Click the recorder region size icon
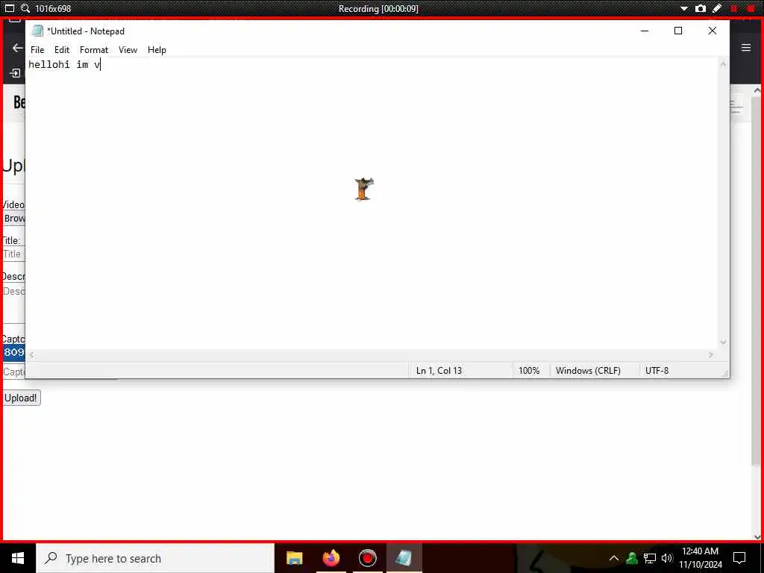 [9, 8]
